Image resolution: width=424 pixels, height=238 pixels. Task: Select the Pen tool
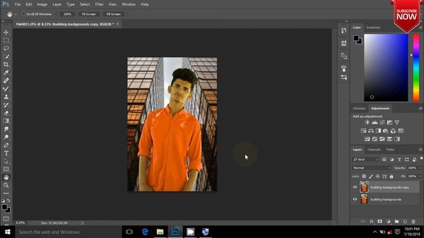click(x=6, y=145)
